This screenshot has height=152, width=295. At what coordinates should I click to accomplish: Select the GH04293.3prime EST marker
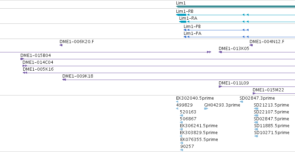coord(206,109)
